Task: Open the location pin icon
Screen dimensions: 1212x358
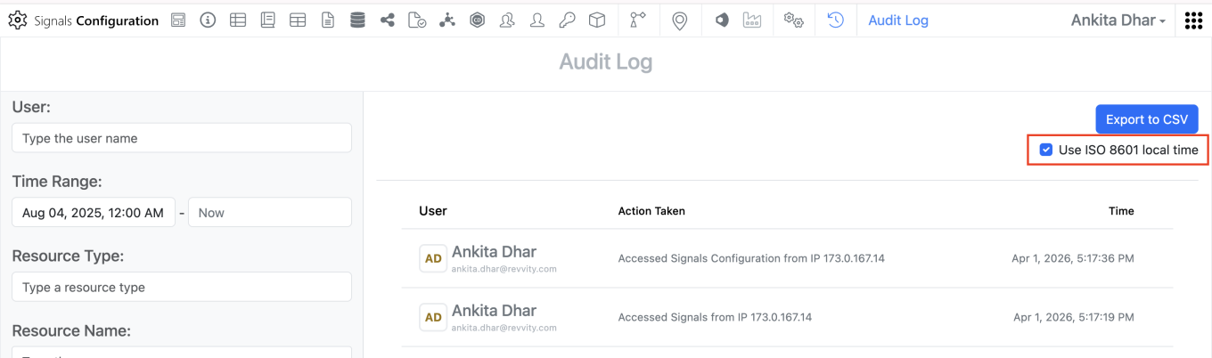Action: coord(679,20)
